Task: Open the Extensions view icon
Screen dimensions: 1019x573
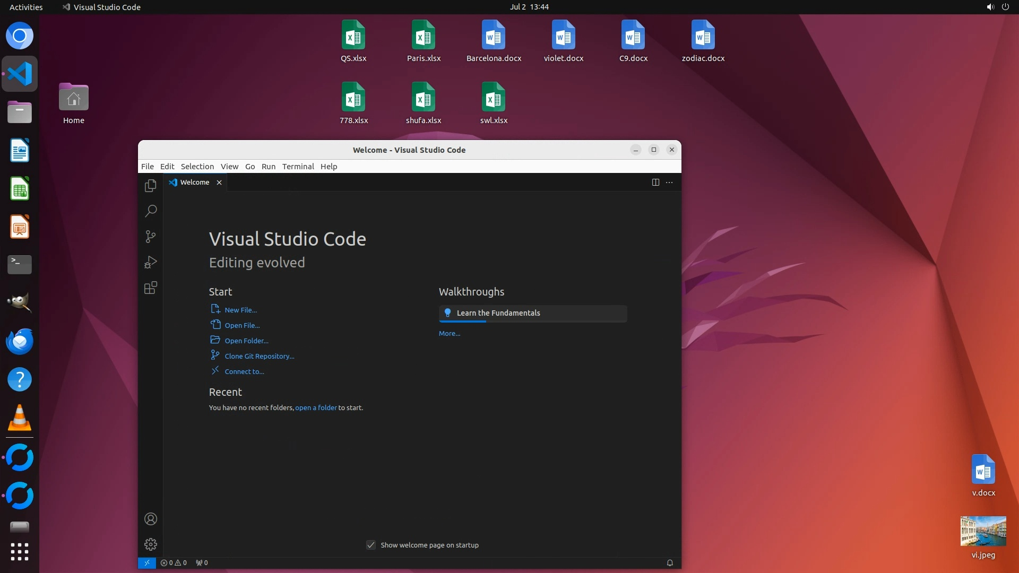Action: (151, 288)
